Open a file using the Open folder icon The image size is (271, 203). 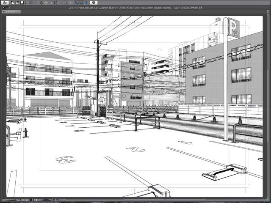click(17, 3)
